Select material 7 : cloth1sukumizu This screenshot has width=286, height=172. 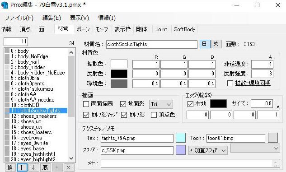[36, 89]
